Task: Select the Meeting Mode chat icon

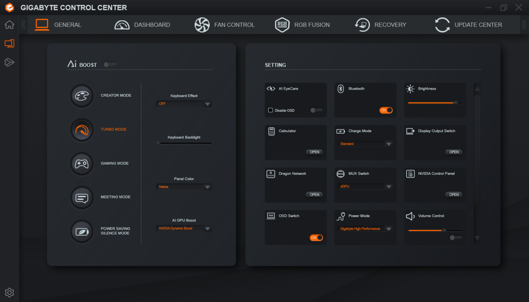Action: click(81, 197)
